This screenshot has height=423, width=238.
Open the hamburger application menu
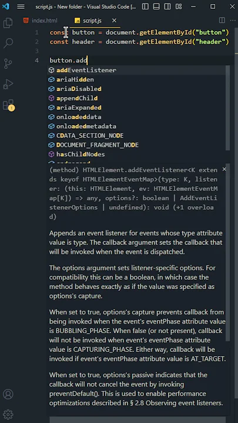[x=21, y=6]
